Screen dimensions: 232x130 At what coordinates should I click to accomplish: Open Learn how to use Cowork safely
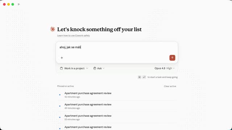coord(74,35)
